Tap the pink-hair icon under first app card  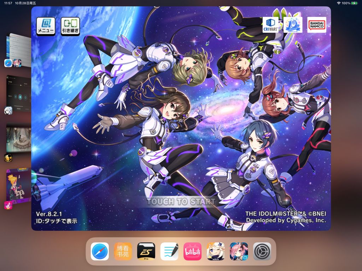(17, 63)
